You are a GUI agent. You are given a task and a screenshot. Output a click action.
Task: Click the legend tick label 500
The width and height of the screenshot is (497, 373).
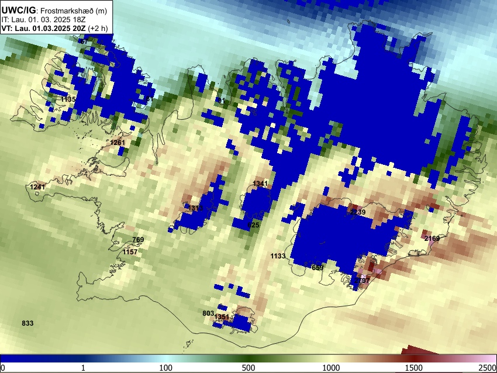click(248, 368)
